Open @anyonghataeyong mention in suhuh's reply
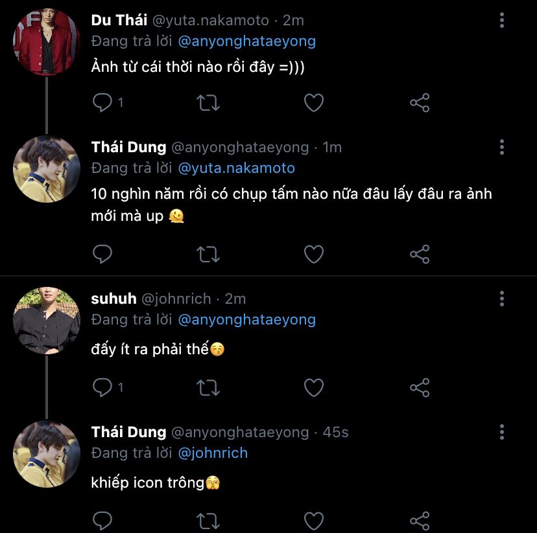Screen dimensions: 537x533 pyautogui.click(x=246, y=319)
